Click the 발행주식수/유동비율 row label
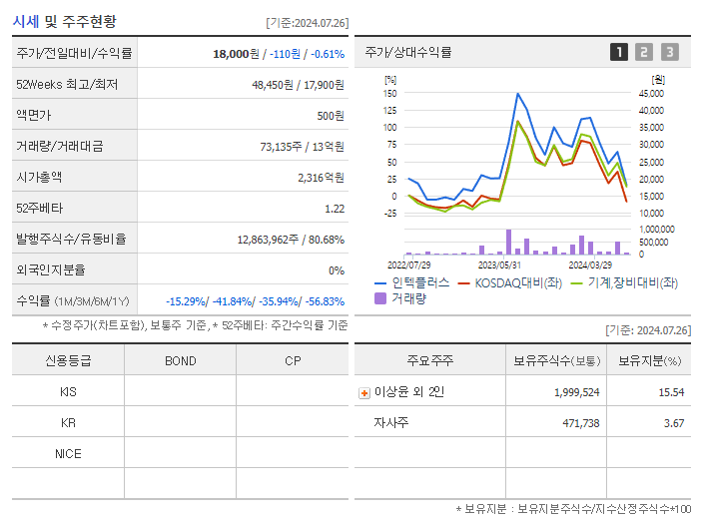 (x=71, y=239)
